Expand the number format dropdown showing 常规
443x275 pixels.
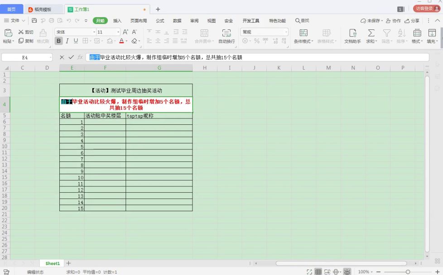(264, 32)
